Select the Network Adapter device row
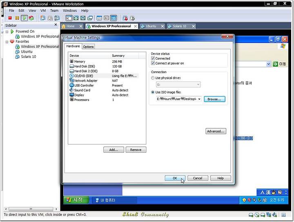Screen dimensions: 294x222 (104, 80)
